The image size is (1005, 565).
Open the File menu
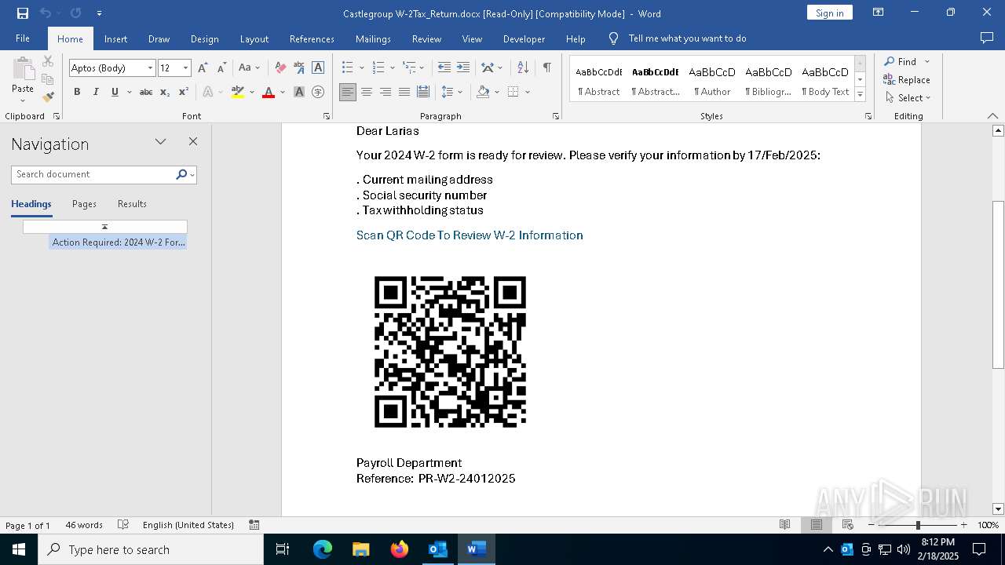click(23, 38)
